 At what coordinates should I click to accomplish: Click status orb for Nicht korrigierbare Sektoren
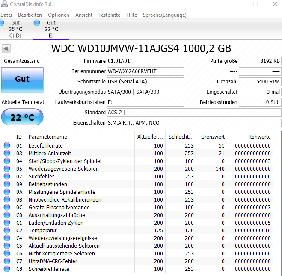(7, 253)
